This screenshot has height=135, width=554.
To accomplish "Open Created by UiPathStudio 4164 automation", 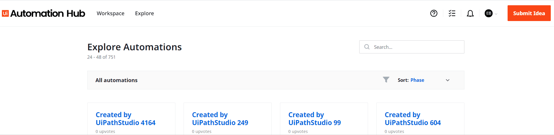I will point(125,119).
